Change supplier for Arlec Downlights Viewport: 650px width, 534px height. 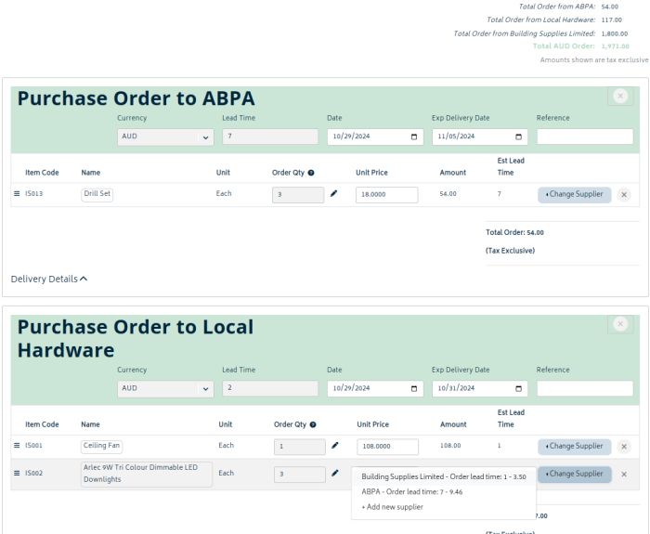(x=574, y=474)
